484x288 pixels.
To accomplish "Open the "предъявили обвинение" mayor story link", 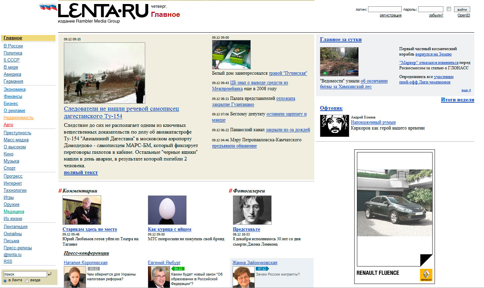I will pos(234,146).
